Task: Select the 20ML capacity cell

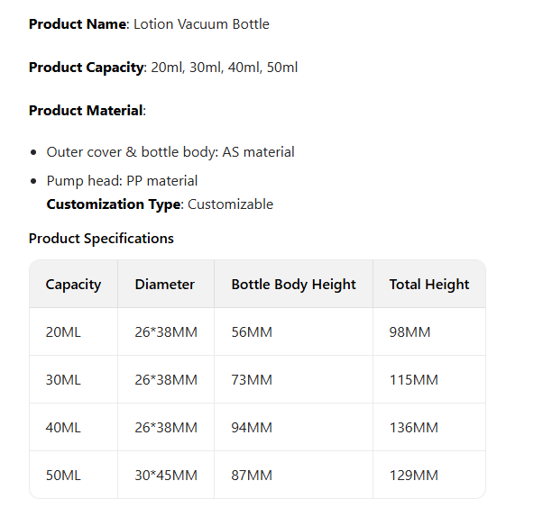Action: [x=63, y=332]
